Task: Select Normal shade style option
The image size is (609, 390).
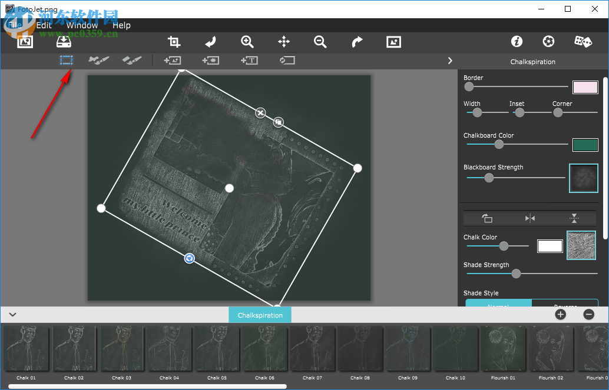Action: click(x=498, y=304)
